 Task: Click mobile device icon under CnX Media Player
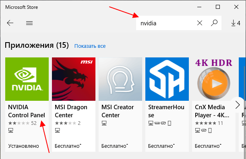coord(210,130)
